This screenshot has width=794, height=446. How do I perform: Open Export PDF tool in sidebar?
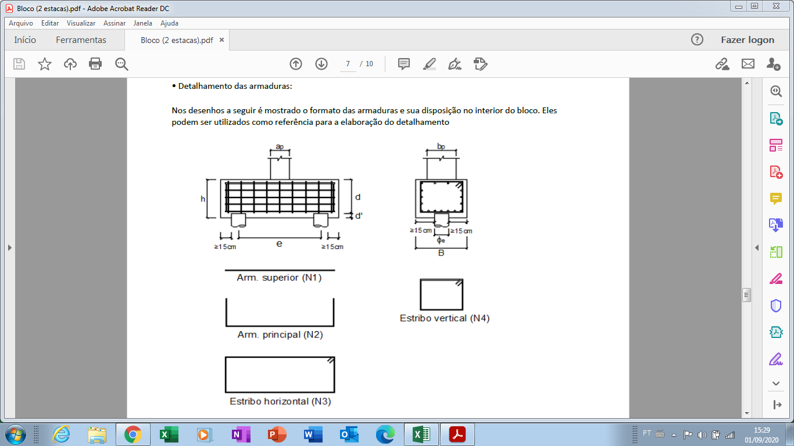tap(776, 118)
